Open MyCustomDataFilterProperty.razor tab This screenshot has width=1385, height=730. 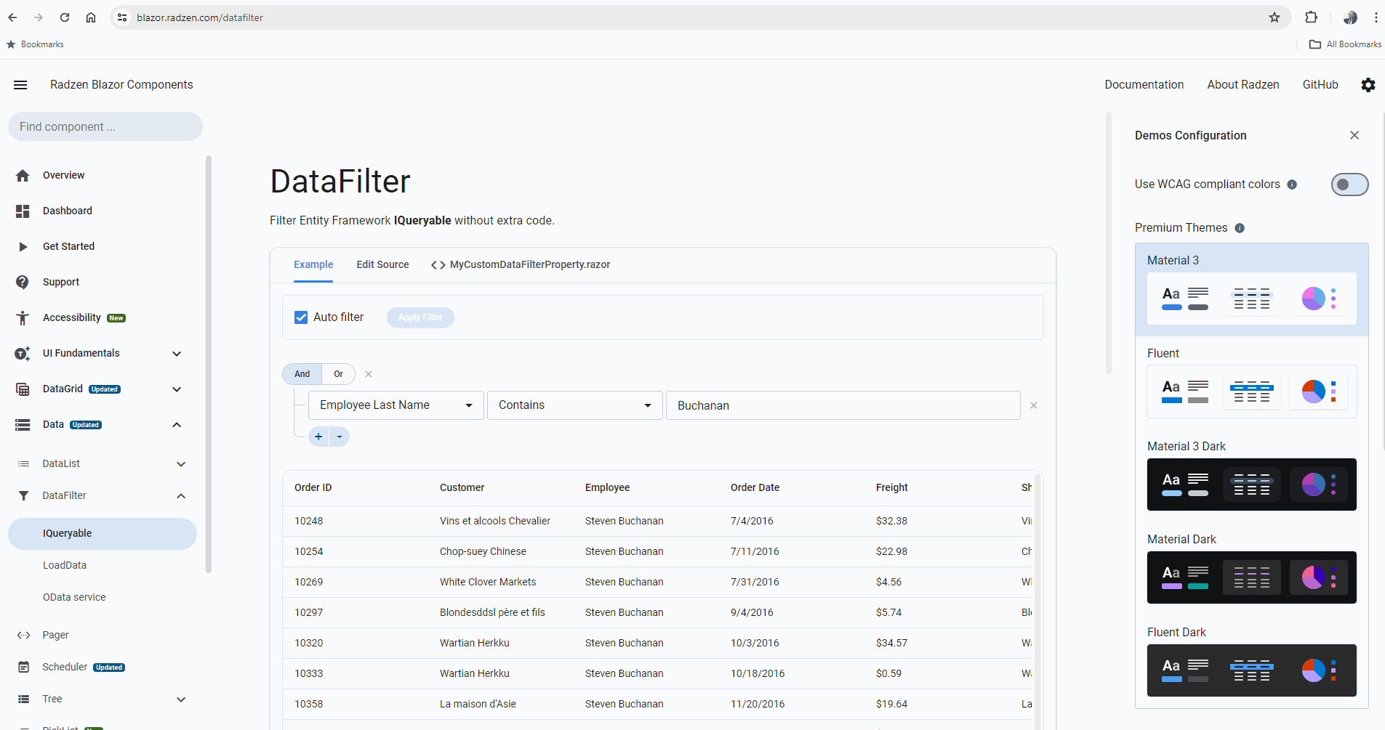(521, 264)
